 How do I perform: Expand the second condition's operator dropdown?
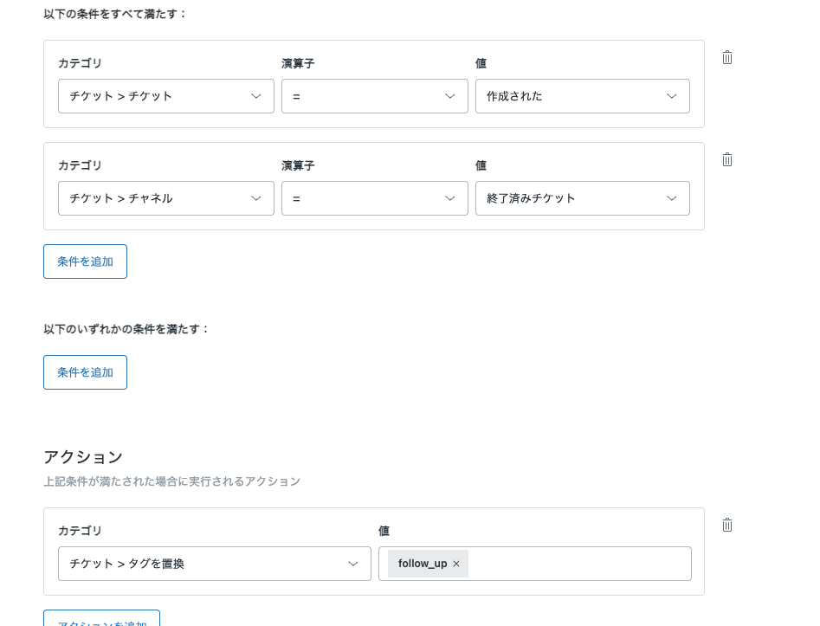(374, 198)
